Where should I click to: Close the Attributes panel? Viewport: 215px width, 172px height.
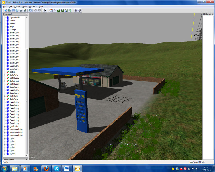[x=212, y=14]
